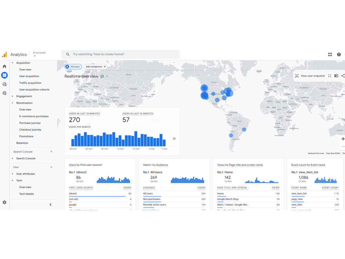Screen dimensions: 345x259
Task: Select the Reports icon in left rail
Action: coord(4,75)
